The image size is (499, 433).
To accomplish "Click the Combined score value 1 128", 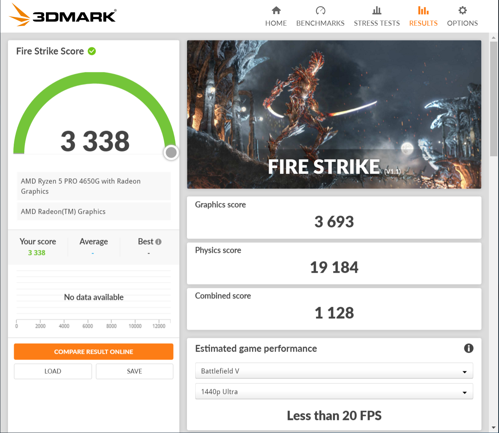I will pos(334,313).
